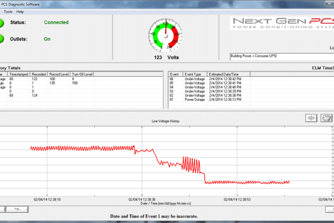
Task: Click the +/- zoom button
Action: coord(17,209)
